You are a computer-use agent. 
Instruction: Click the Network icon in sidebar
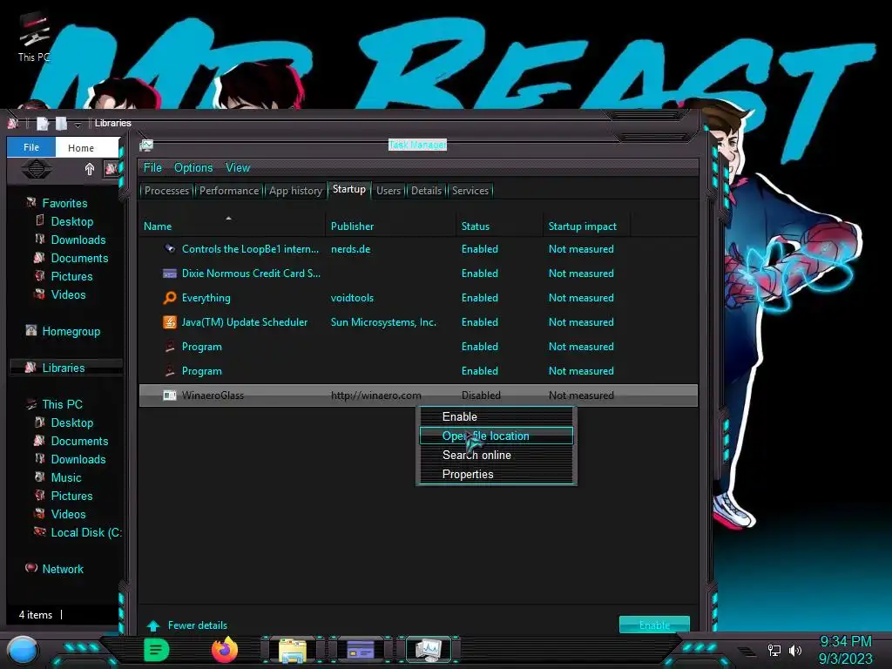click(x=31, y=568)
